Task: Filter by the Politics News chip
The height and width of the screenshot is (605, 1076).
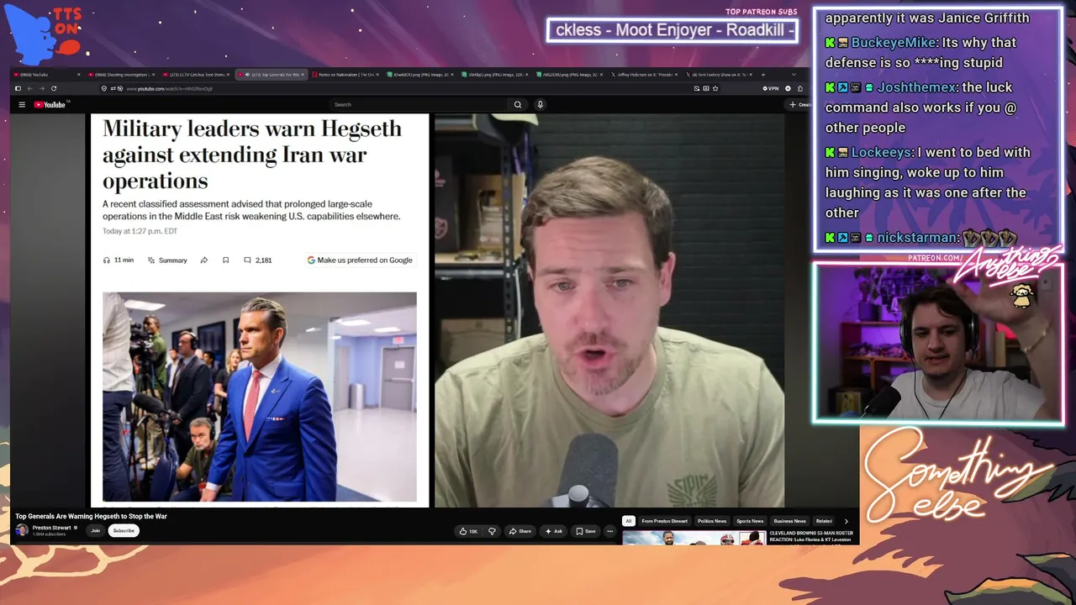Action: (x=712, y=521)
